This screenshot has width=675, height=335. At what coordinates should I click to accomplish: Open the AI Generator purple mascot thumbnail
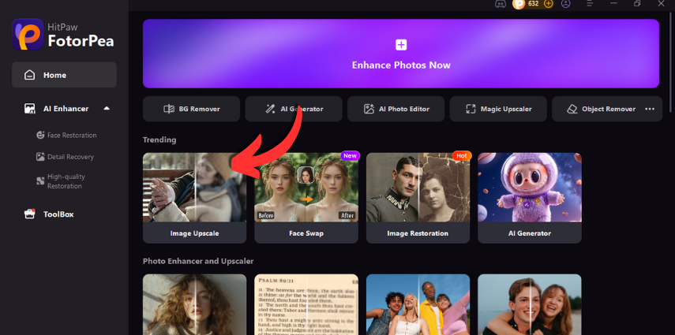pyautogui.click(x=530, y=188)
